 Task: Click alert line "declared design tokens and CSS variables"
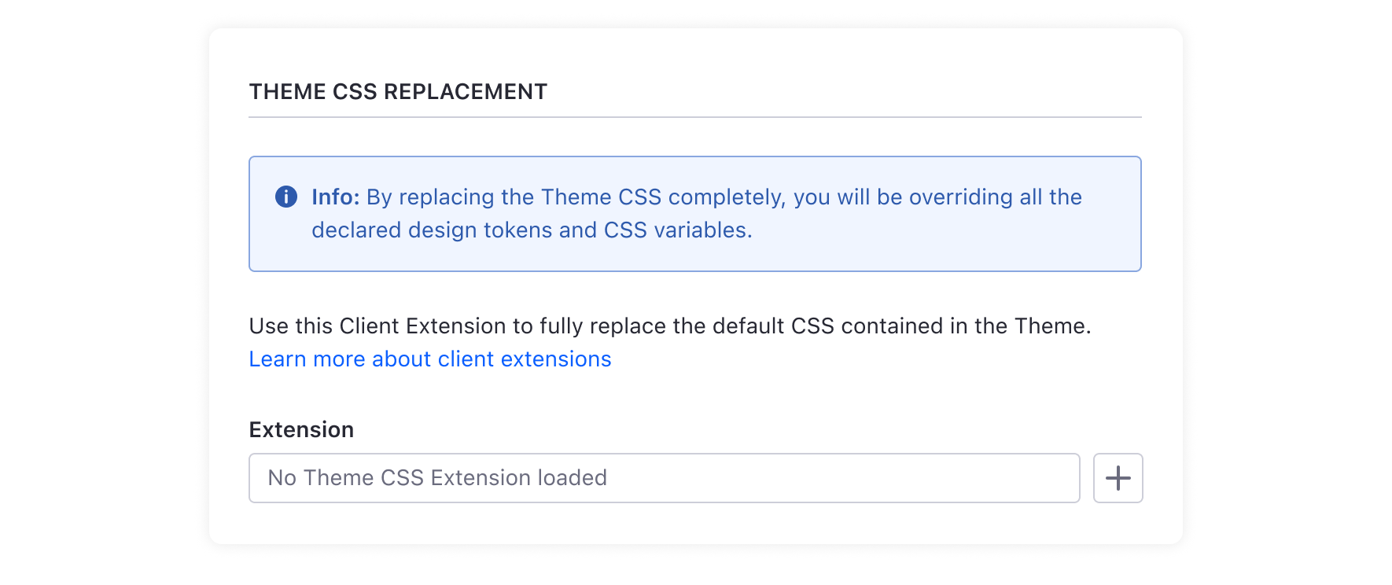[x=531, y=230]
